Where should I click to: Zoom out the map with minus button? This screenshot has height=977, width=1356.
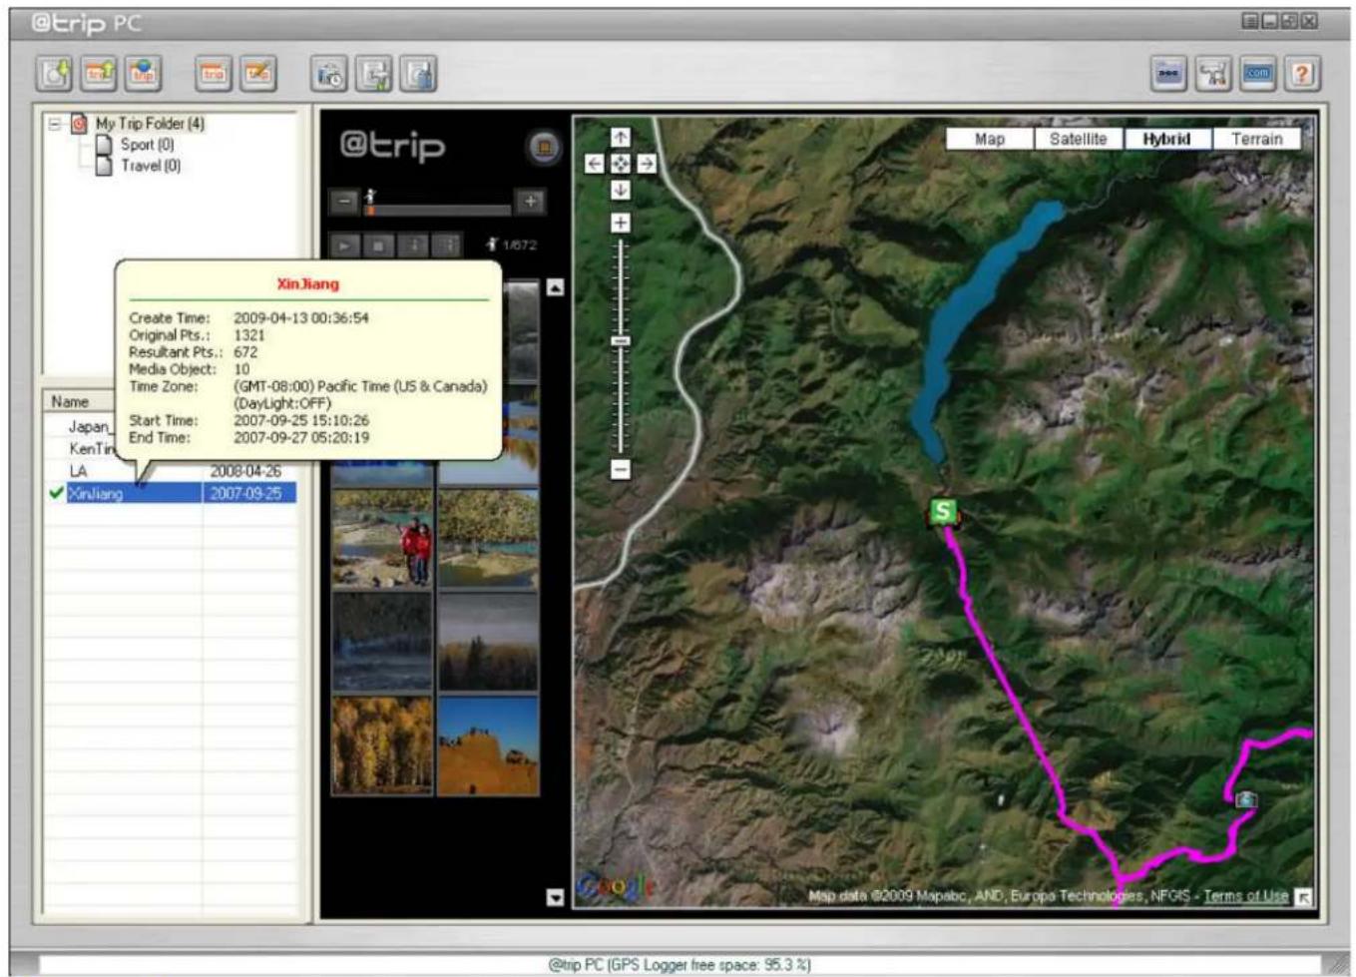click(x=621, y=468)
